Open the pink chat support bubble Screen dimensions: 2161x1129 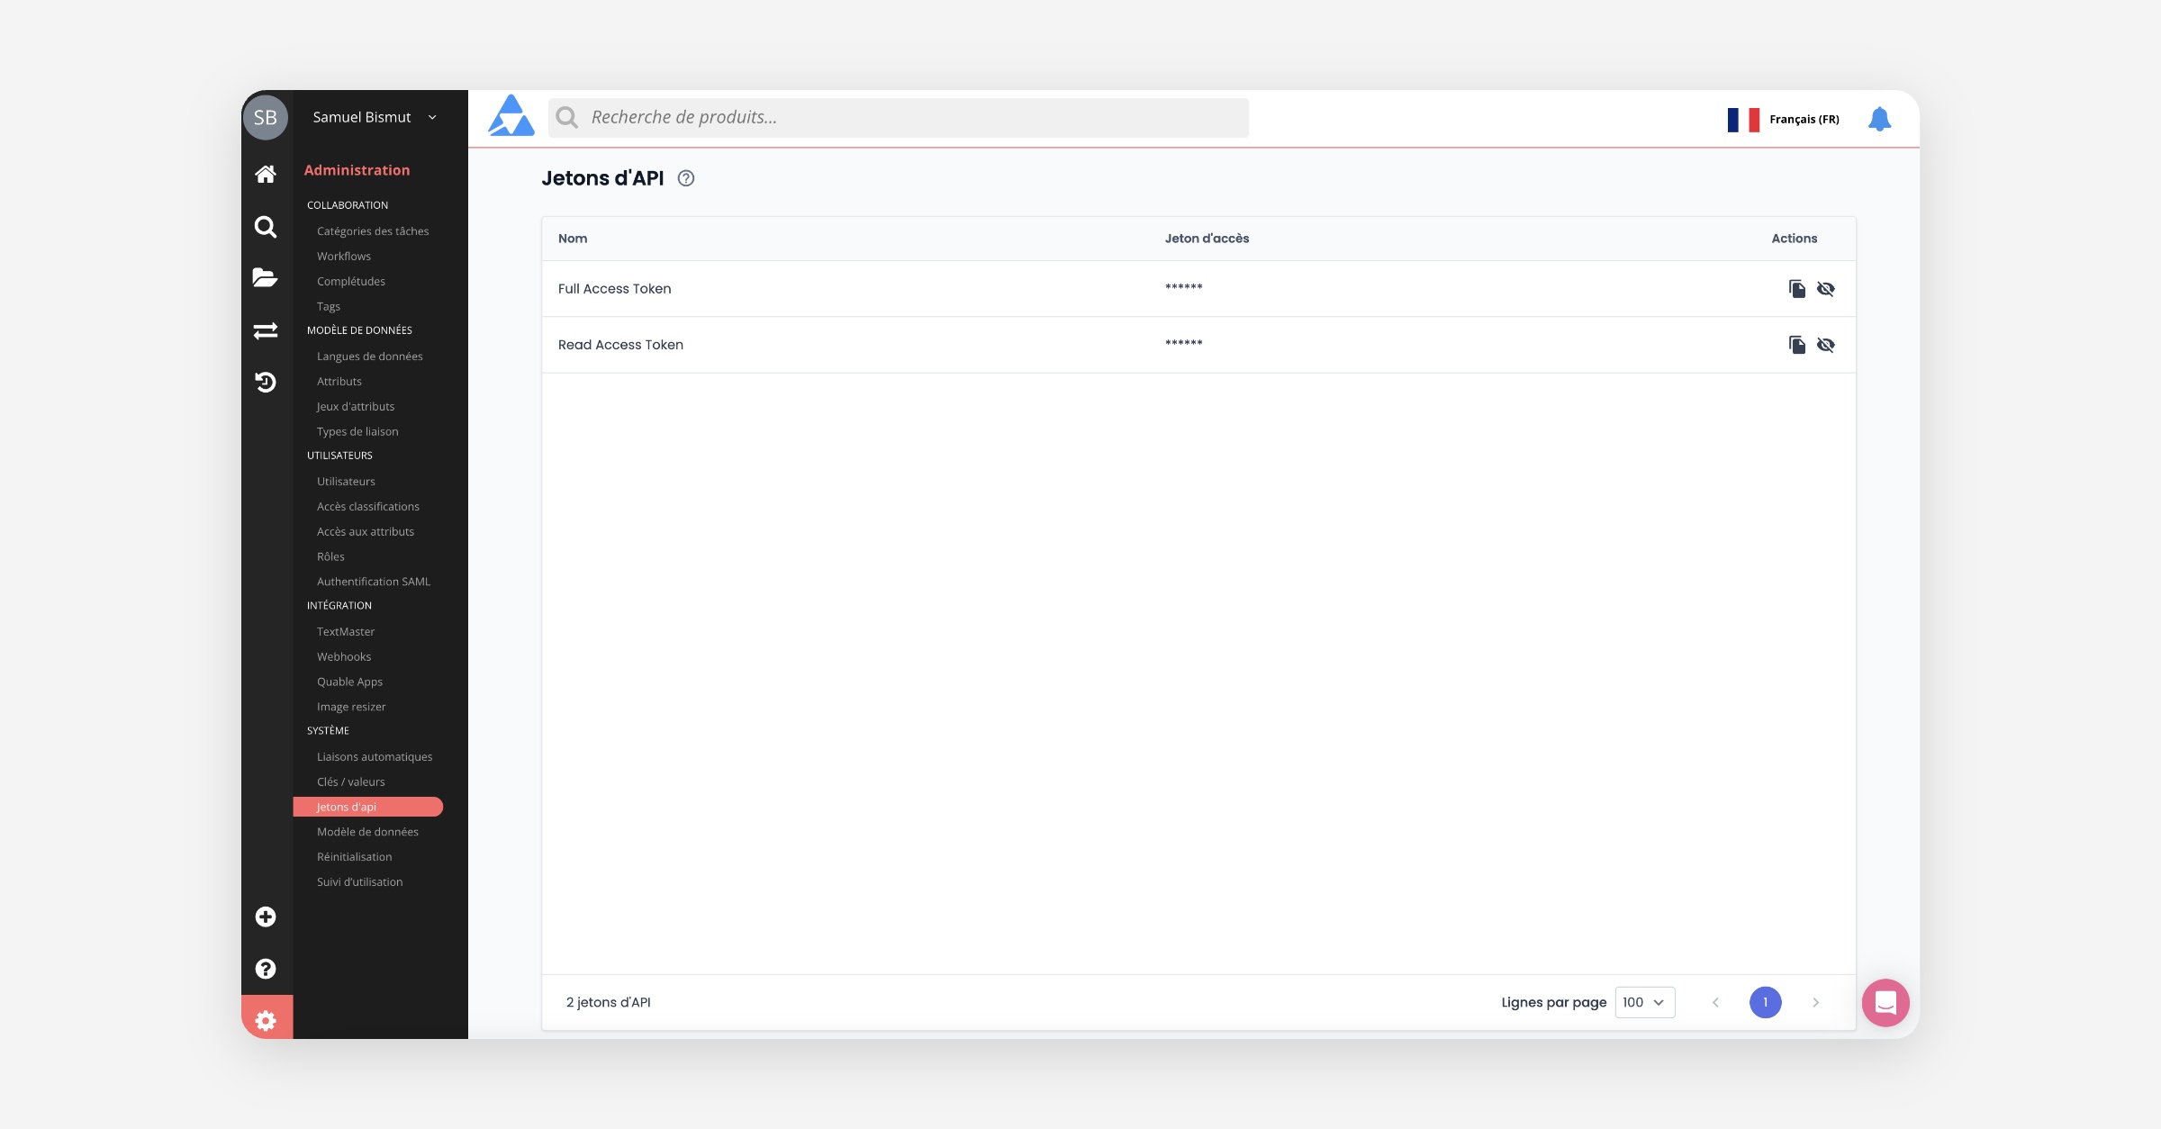point(1885,1002)
